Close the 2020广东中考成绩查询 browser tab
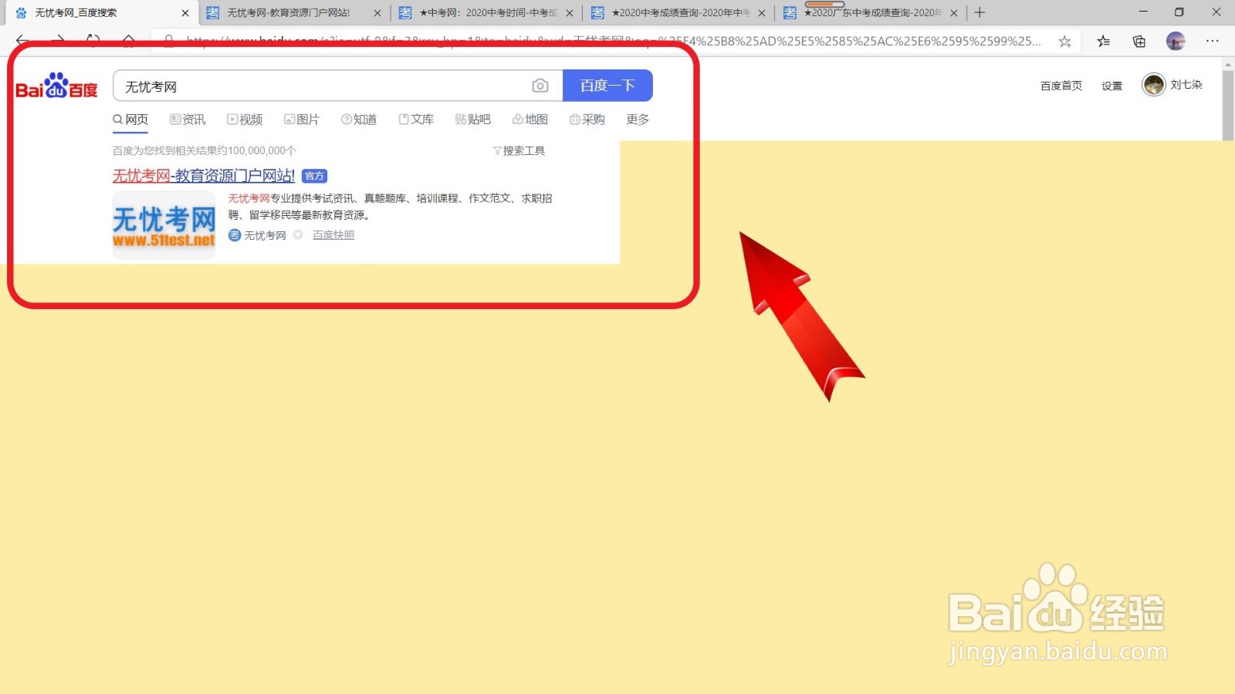This screenshot has height=694, width=1235. pyautogui.click(x=954, y=13)
